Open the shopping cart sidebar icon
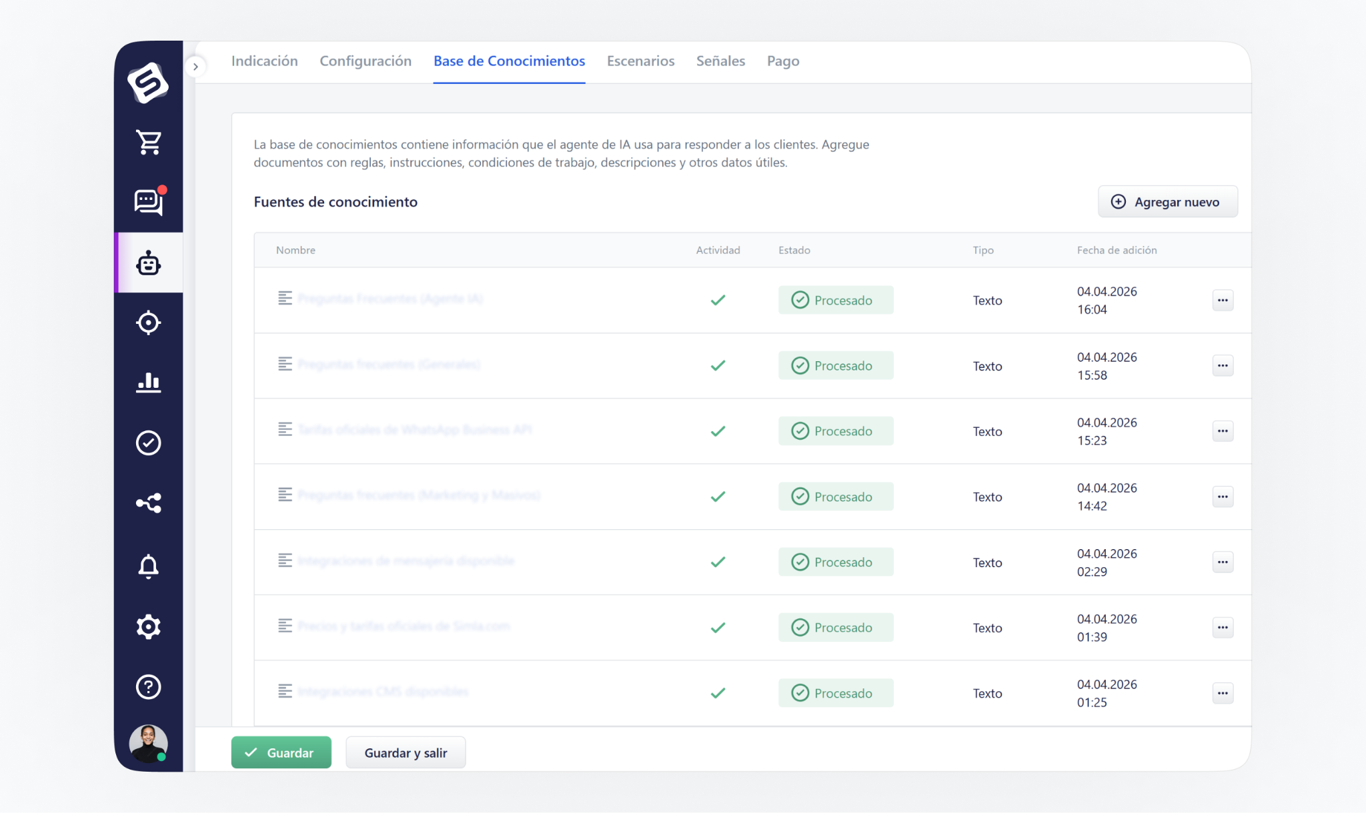Viewport: 1366px width, 813px height. point(148,142)
